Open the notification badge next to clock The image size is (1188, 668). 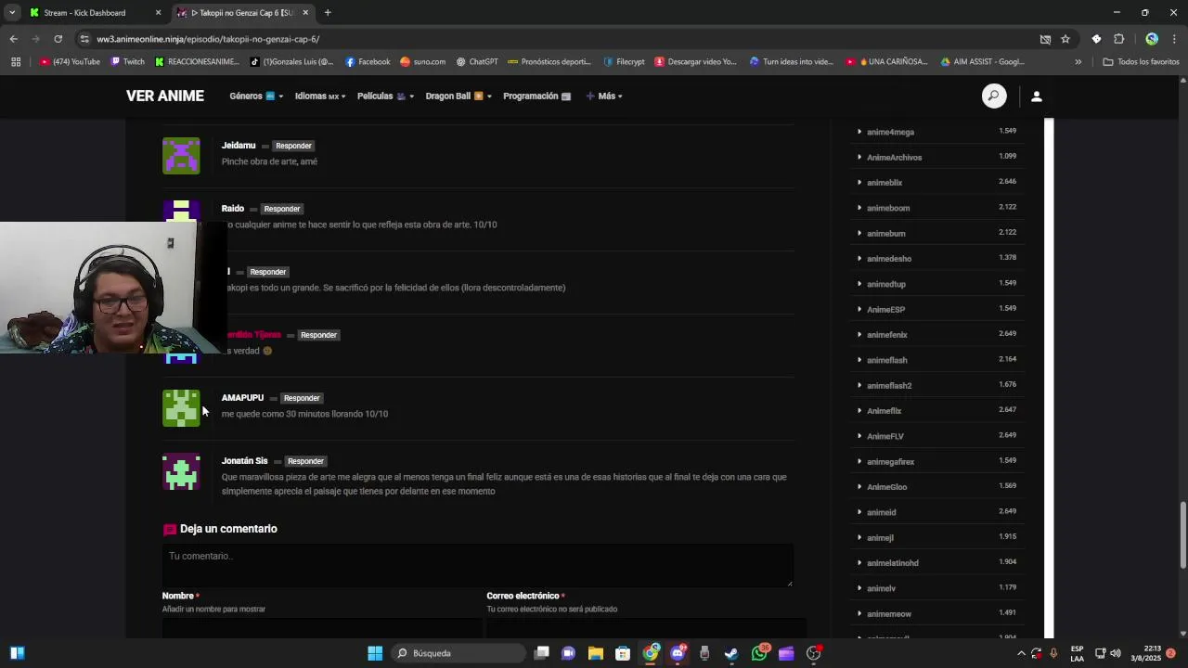pos(1170,653)
